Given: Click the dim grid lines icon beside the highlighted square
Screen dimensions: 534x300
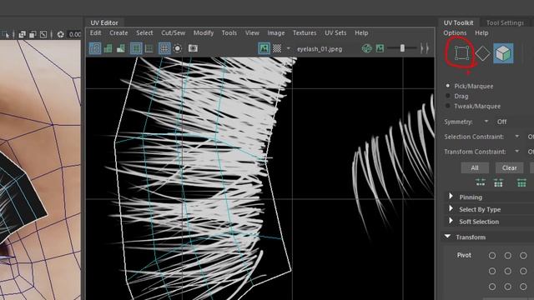Looking at the screenshot, I should coord(149,48).
